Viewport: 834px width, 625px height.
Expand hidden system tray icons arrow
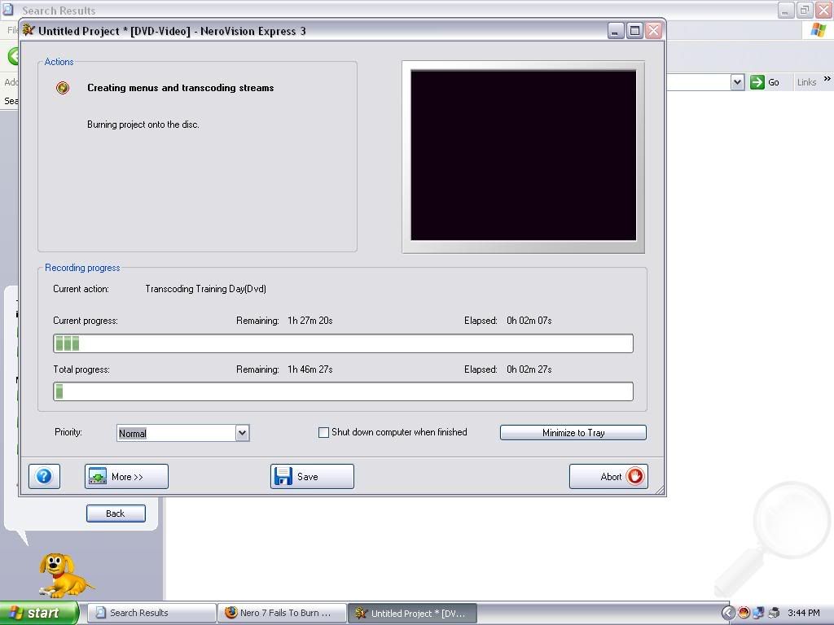pyautogui.click(x=728, y=613)
